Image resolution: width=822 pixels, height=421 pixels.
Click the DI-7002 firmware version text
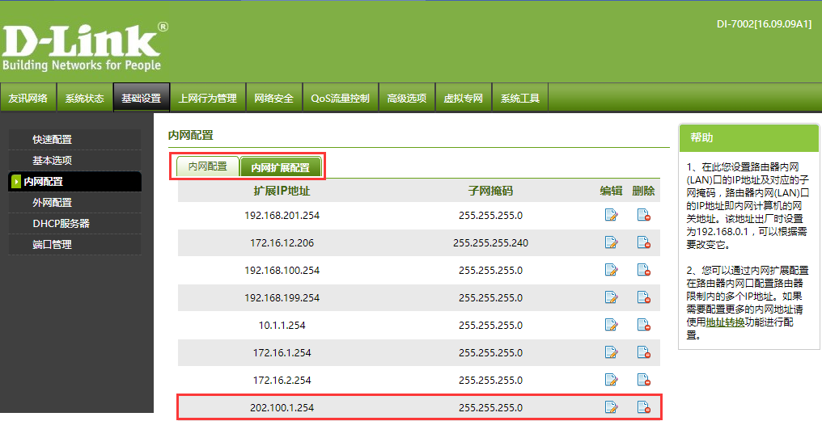coord(764,24)
